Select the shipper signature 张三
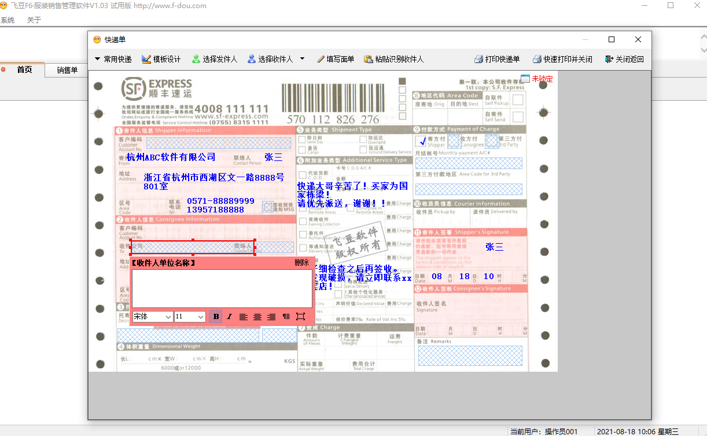707x436 pixels. [x=495, y=247]
